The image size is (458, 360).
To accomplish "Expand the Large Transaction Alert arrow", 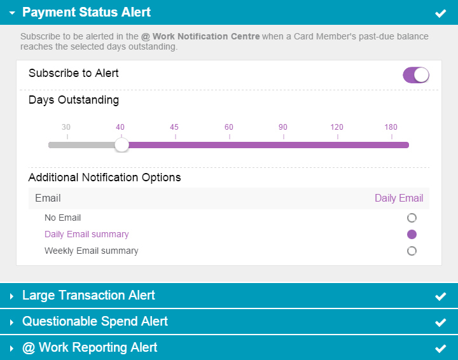I will [x=11, y=296].
